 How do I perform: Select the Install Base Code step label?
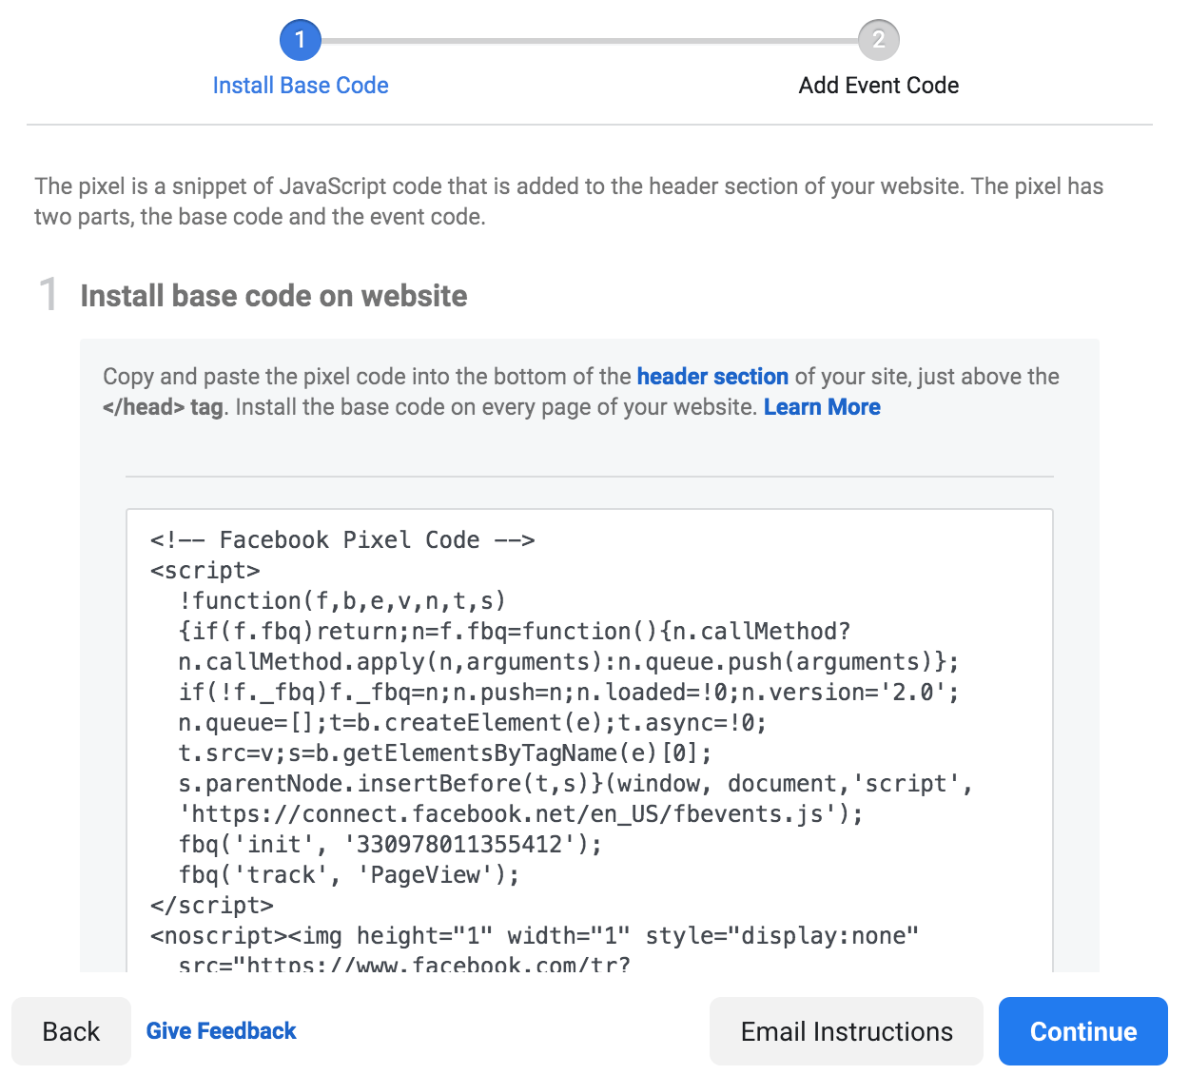click(301, 85)
